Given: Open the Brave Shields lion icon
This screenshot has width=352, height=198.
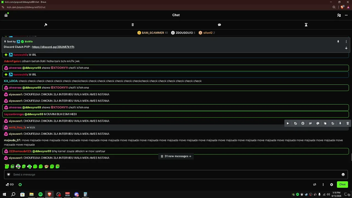Looking at the screenshot, I should 342,7.
